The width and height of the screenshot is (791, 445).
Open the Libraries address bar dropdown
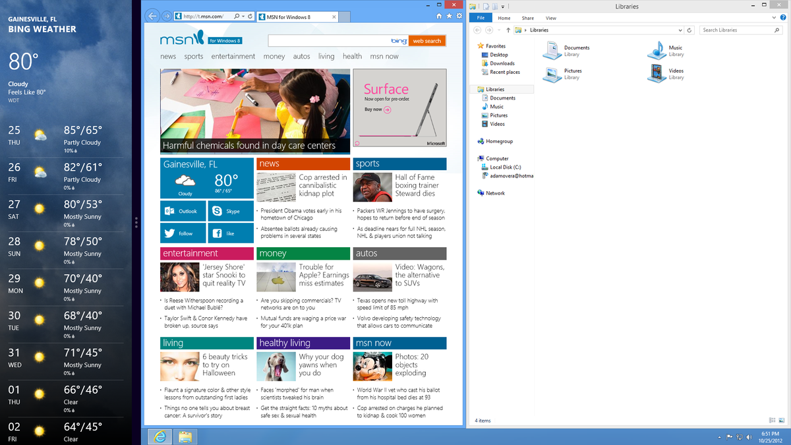coord(680,30)
